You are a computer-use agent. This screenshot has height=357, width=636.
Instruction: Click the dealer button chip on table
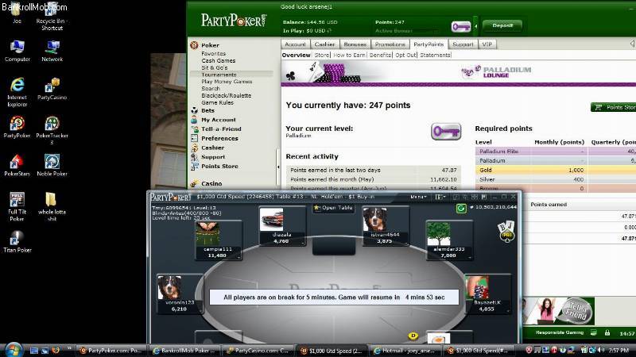413,336
